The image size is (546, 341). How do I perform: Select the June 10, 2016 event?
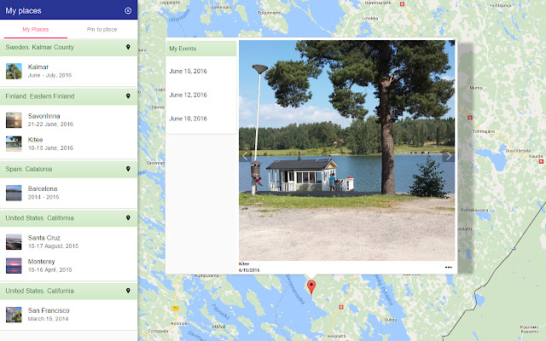[188, 118]
